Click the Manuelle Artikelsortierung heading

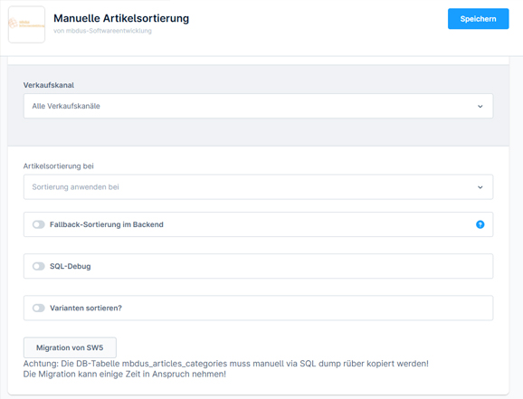coord(121,18)
